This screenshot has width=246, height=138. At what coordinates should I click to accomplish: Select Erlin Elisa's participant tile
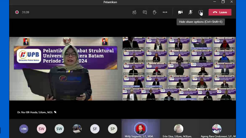179,128
